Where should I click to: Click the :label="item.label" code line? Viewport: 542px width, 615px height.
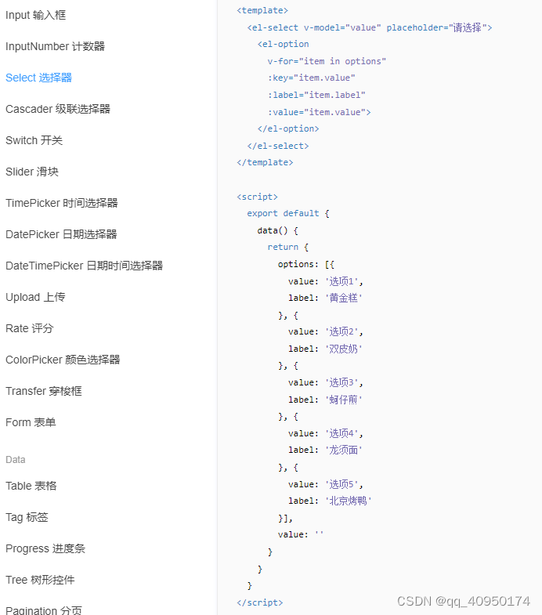pos(316,96)
